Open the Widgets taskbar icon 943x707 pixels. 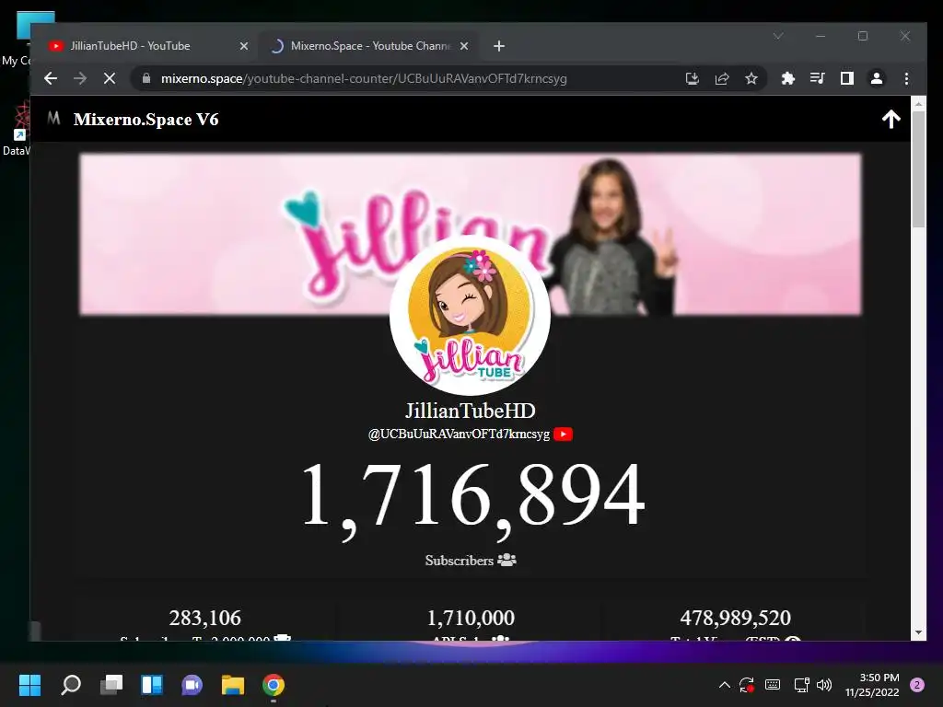(x=152, y=685)
